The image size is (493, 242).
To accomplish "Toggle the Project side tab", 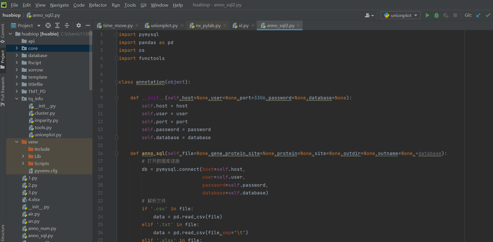I will pos(3,59).
